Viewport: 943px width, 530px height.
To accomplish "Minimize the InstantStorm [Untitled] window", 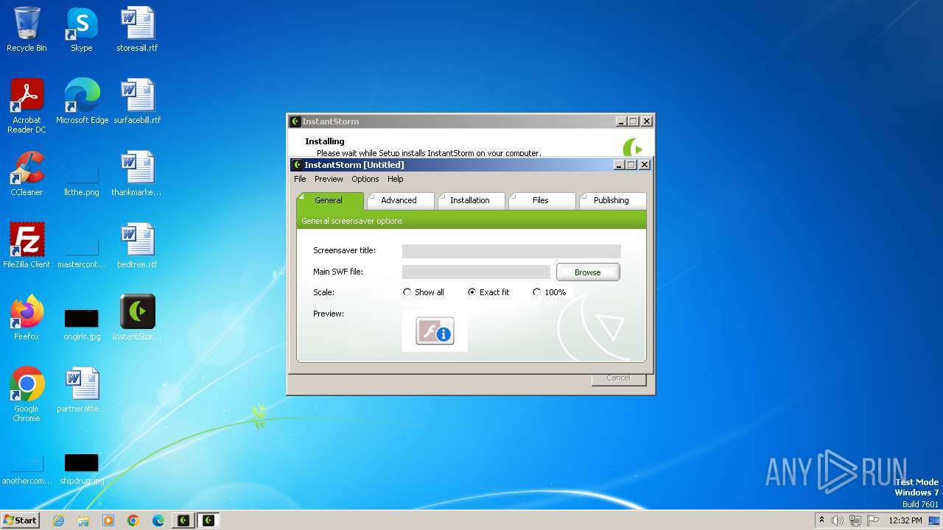I will click(x=619, y=165).
